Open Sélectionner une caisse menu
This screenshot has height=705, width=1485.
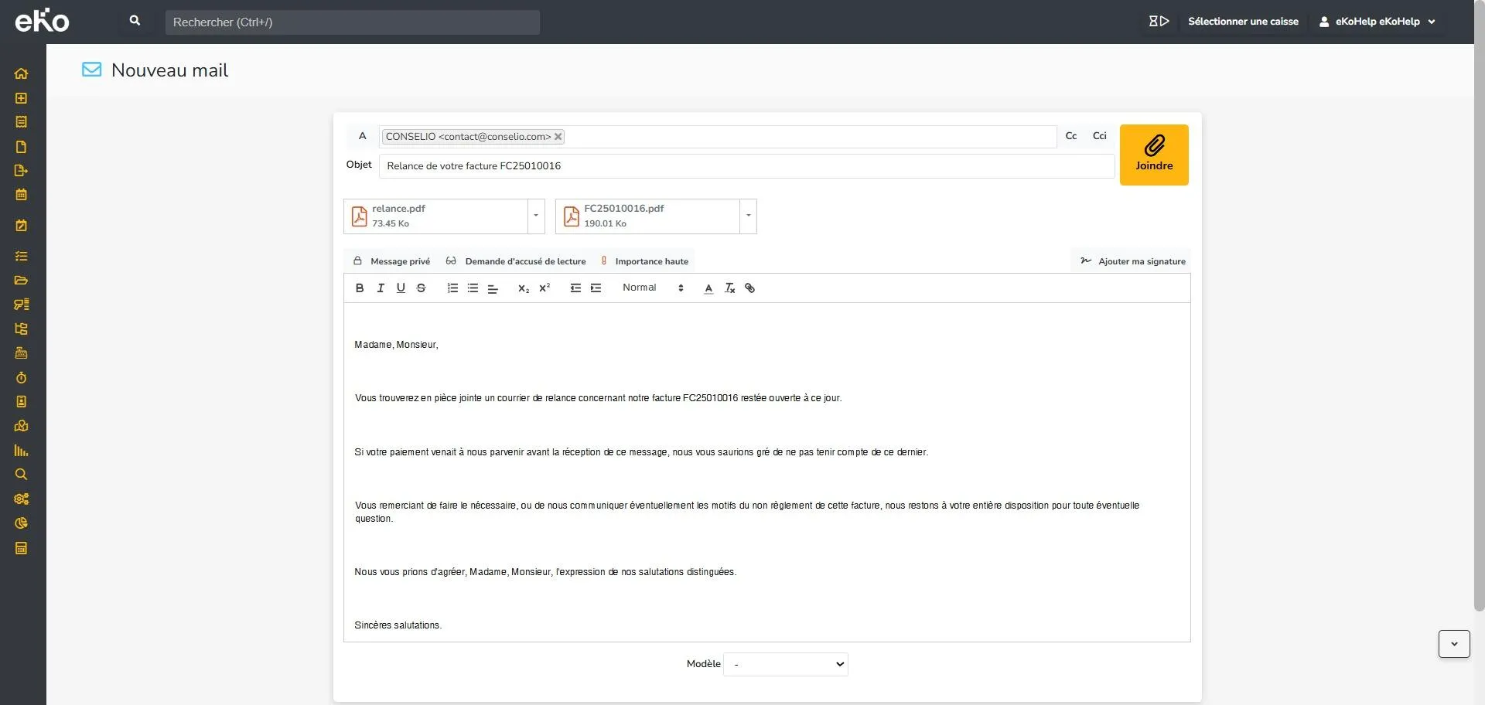coord(1243,22)
